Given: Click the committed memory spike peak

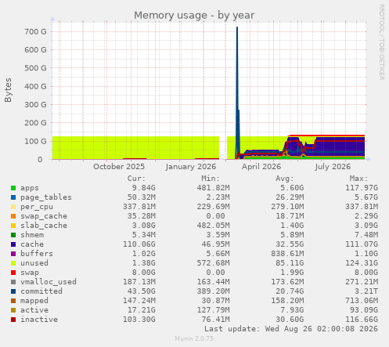Looking at the screenshot, I should [x=237, y=27].
